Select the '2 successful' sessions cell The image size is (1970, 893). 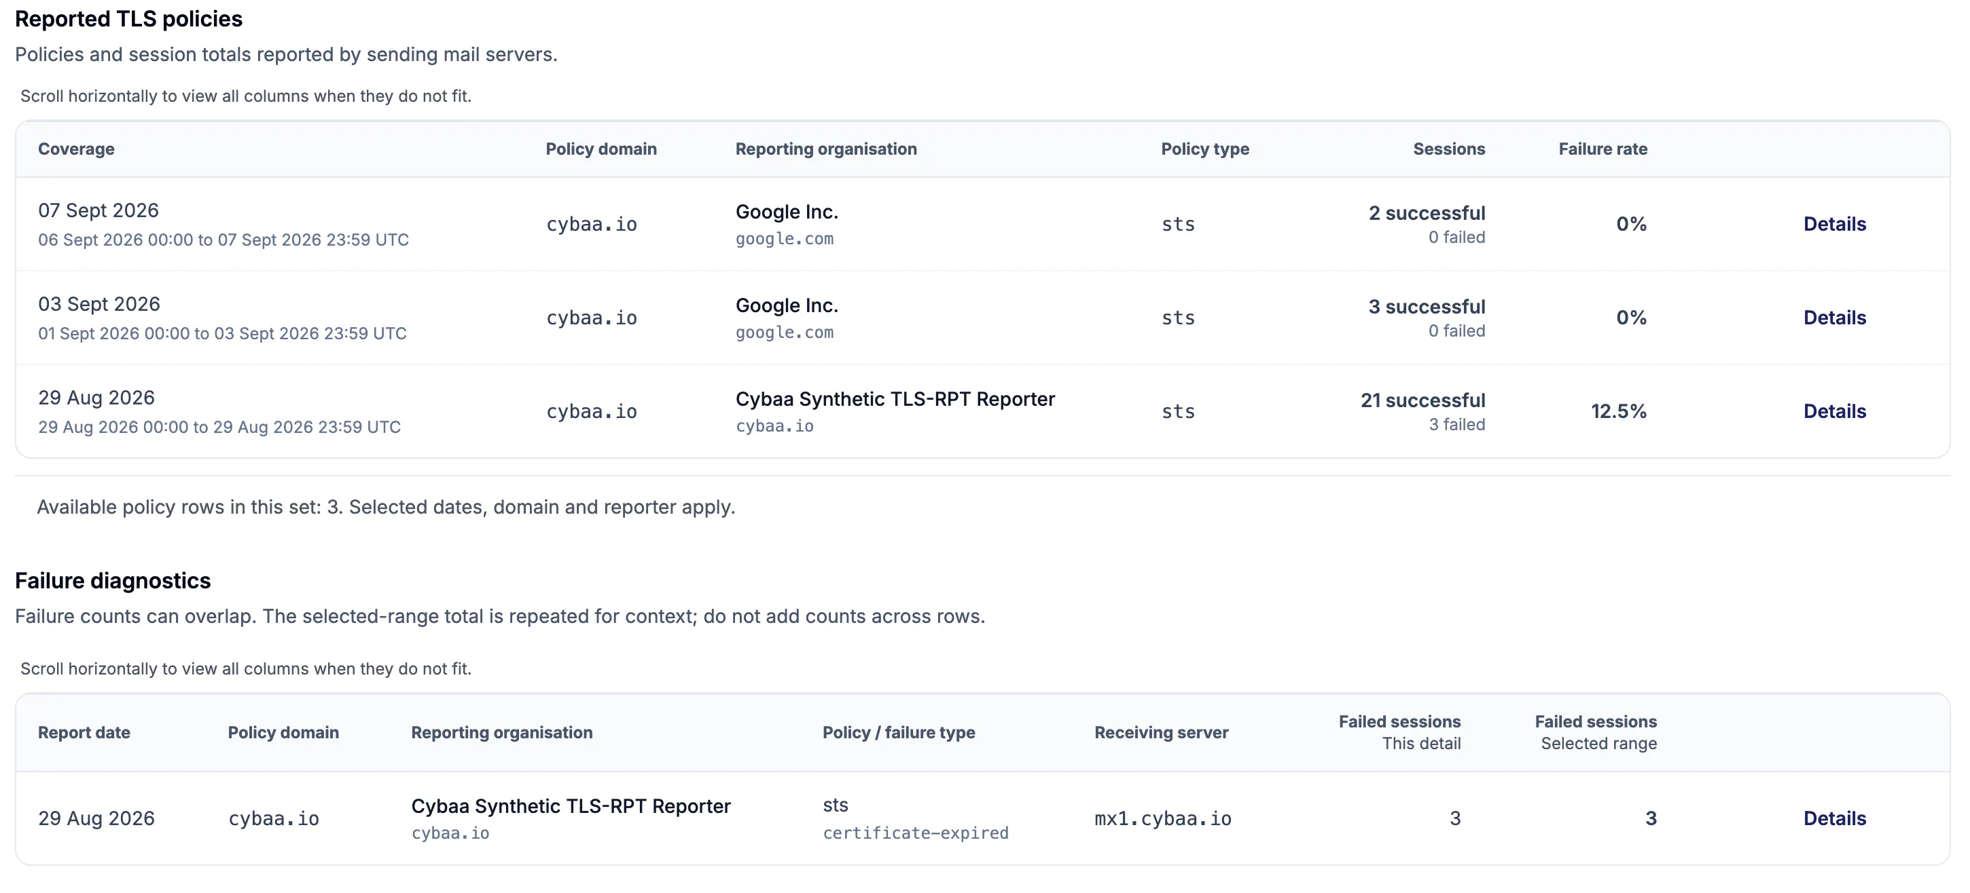pos(1427,213)
